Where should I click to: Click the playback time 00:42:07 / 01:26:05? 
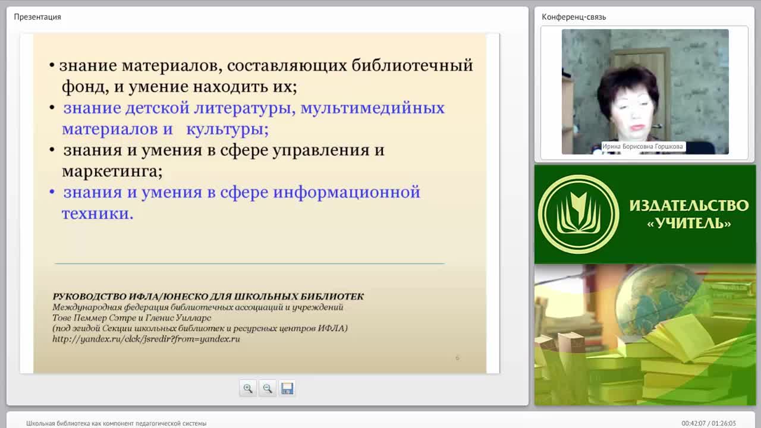(x=708, y=423)
